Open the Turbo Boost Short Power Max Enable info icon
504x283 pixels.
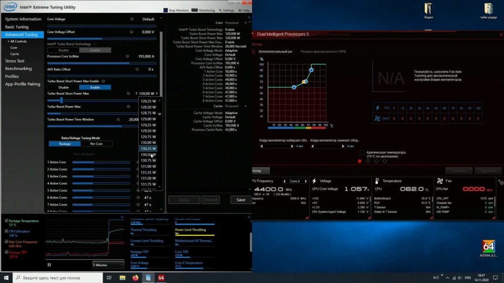(103, 81)
